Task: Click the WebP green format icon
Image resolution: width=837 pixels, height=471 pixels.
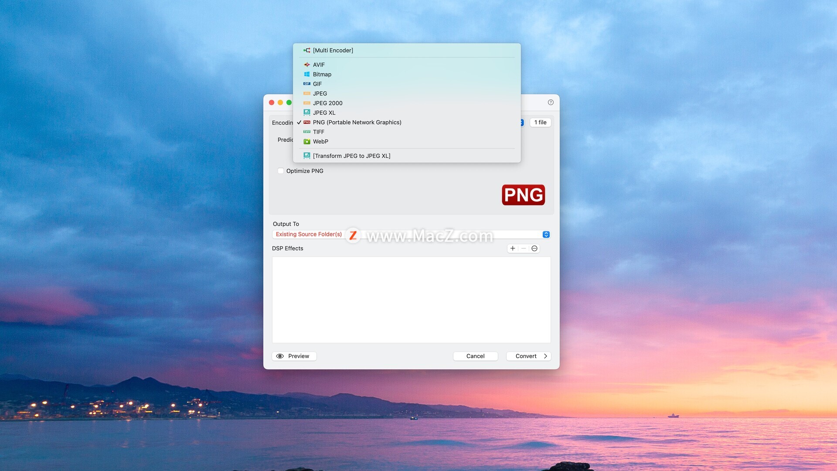Action: pyautogui.click(x=307, y=142)
